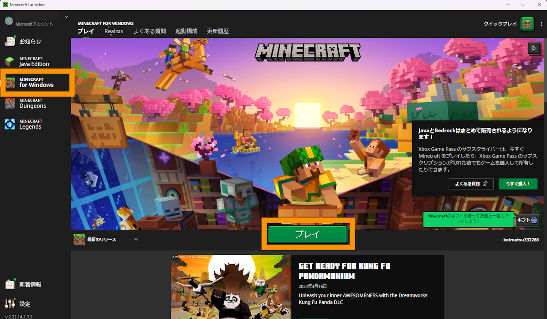Switch to the Realms tab
Image resolution: width=547 pixels, height=319 pixels.
pos(113,31)
